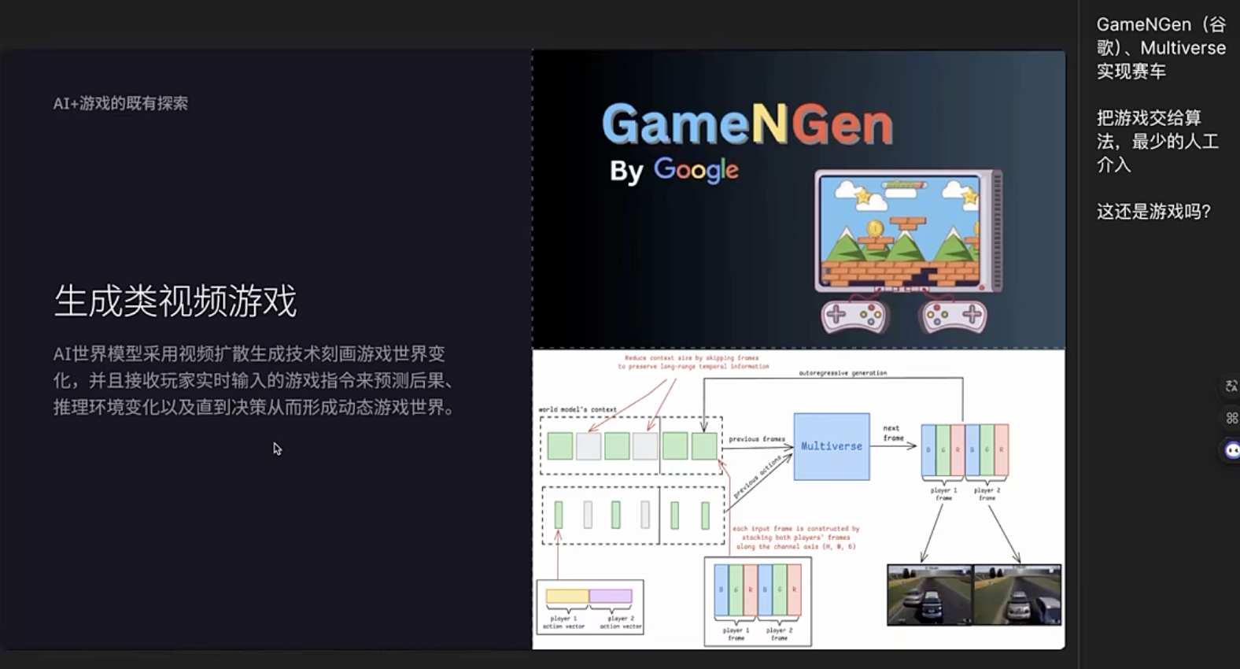This screenshot has width=1240, height=669.
Task: Click the speaker note starting with 把游戏交给算法
Action: (1157, 142)
